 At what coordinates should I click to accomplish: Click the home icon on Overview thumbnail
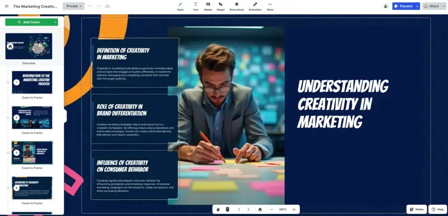click(10, 46)
